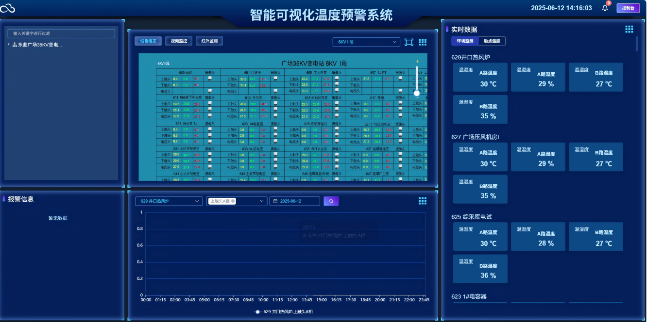This screenshot has height=322, width=647.
Task: Switch to the 视频监控 tab
Action: 179,41
